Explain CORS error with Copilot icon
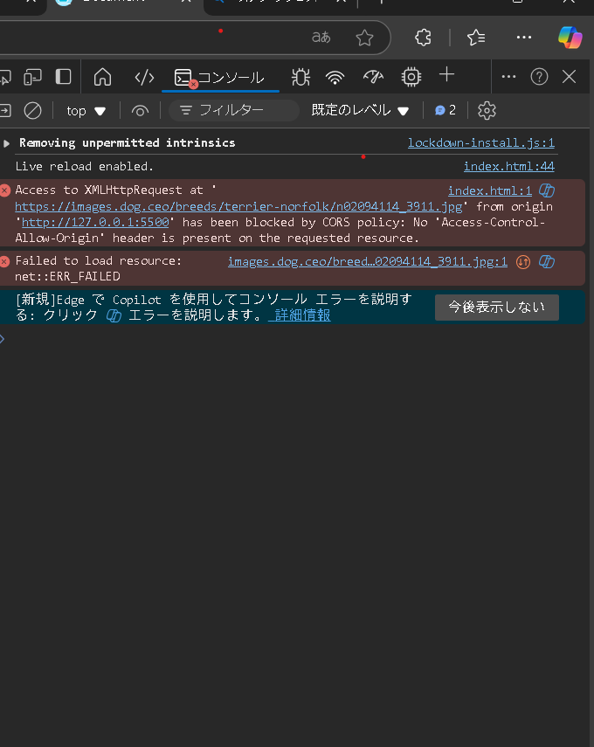The height and width of the screenshot is (747, 594). point(547,190)
